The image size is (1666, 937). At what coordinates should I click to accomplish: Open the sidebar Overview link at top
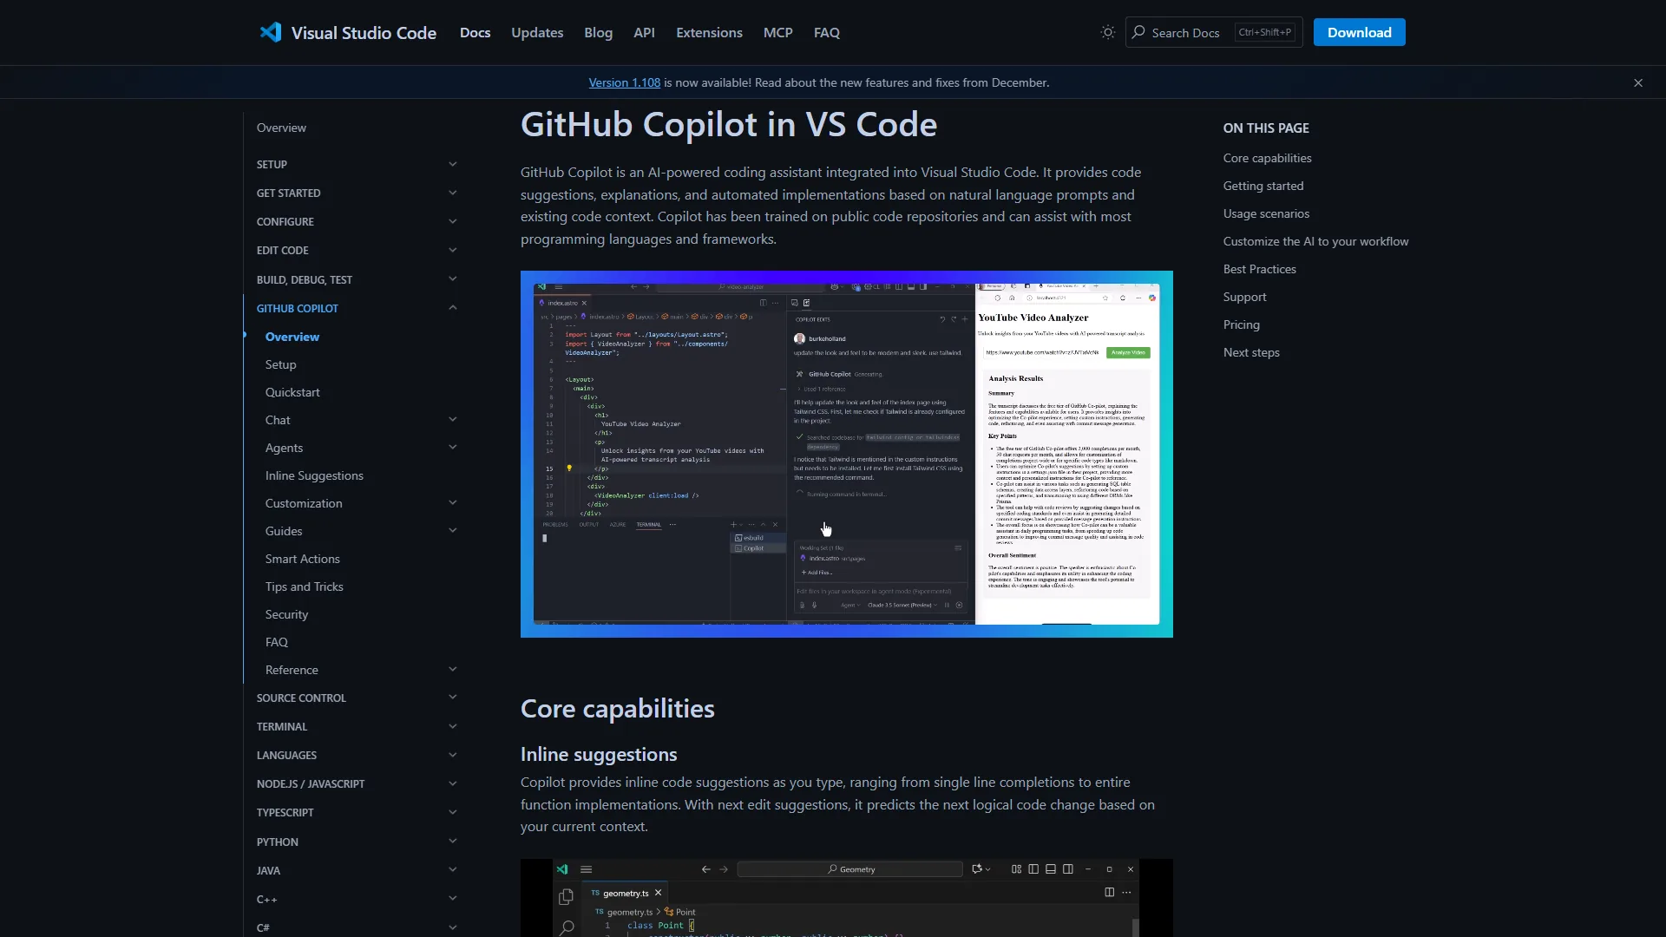point(281,128)
